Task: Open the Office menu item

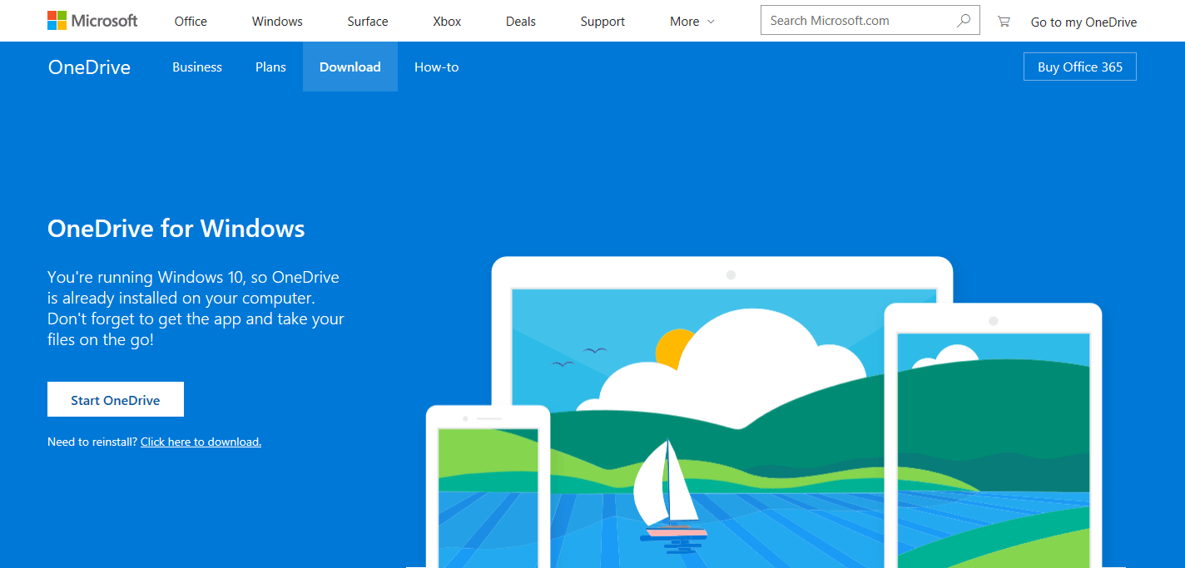Action: coord(190,21)
